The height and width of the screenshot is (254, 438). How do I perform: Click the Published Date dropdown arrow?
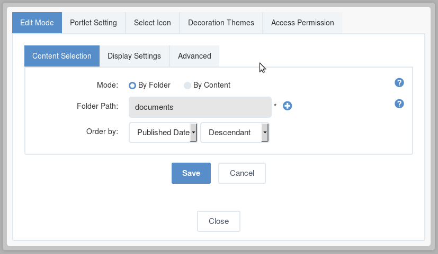(x=193, y=133)
